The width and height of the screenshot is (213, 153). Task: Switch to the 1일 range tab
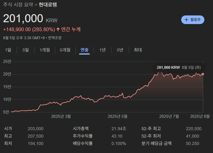(8, 50)
